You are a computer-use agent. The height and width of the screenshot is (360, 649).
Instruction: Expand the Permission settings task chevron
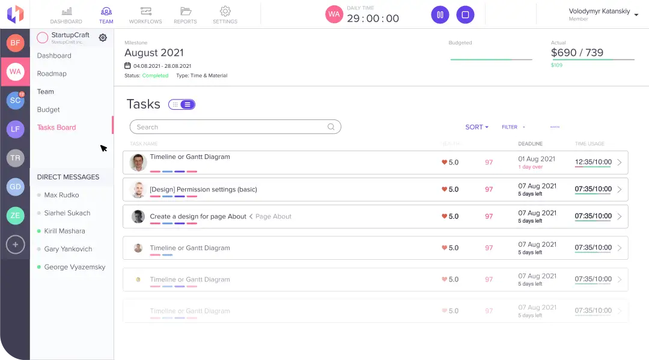[x=620, y=190]
